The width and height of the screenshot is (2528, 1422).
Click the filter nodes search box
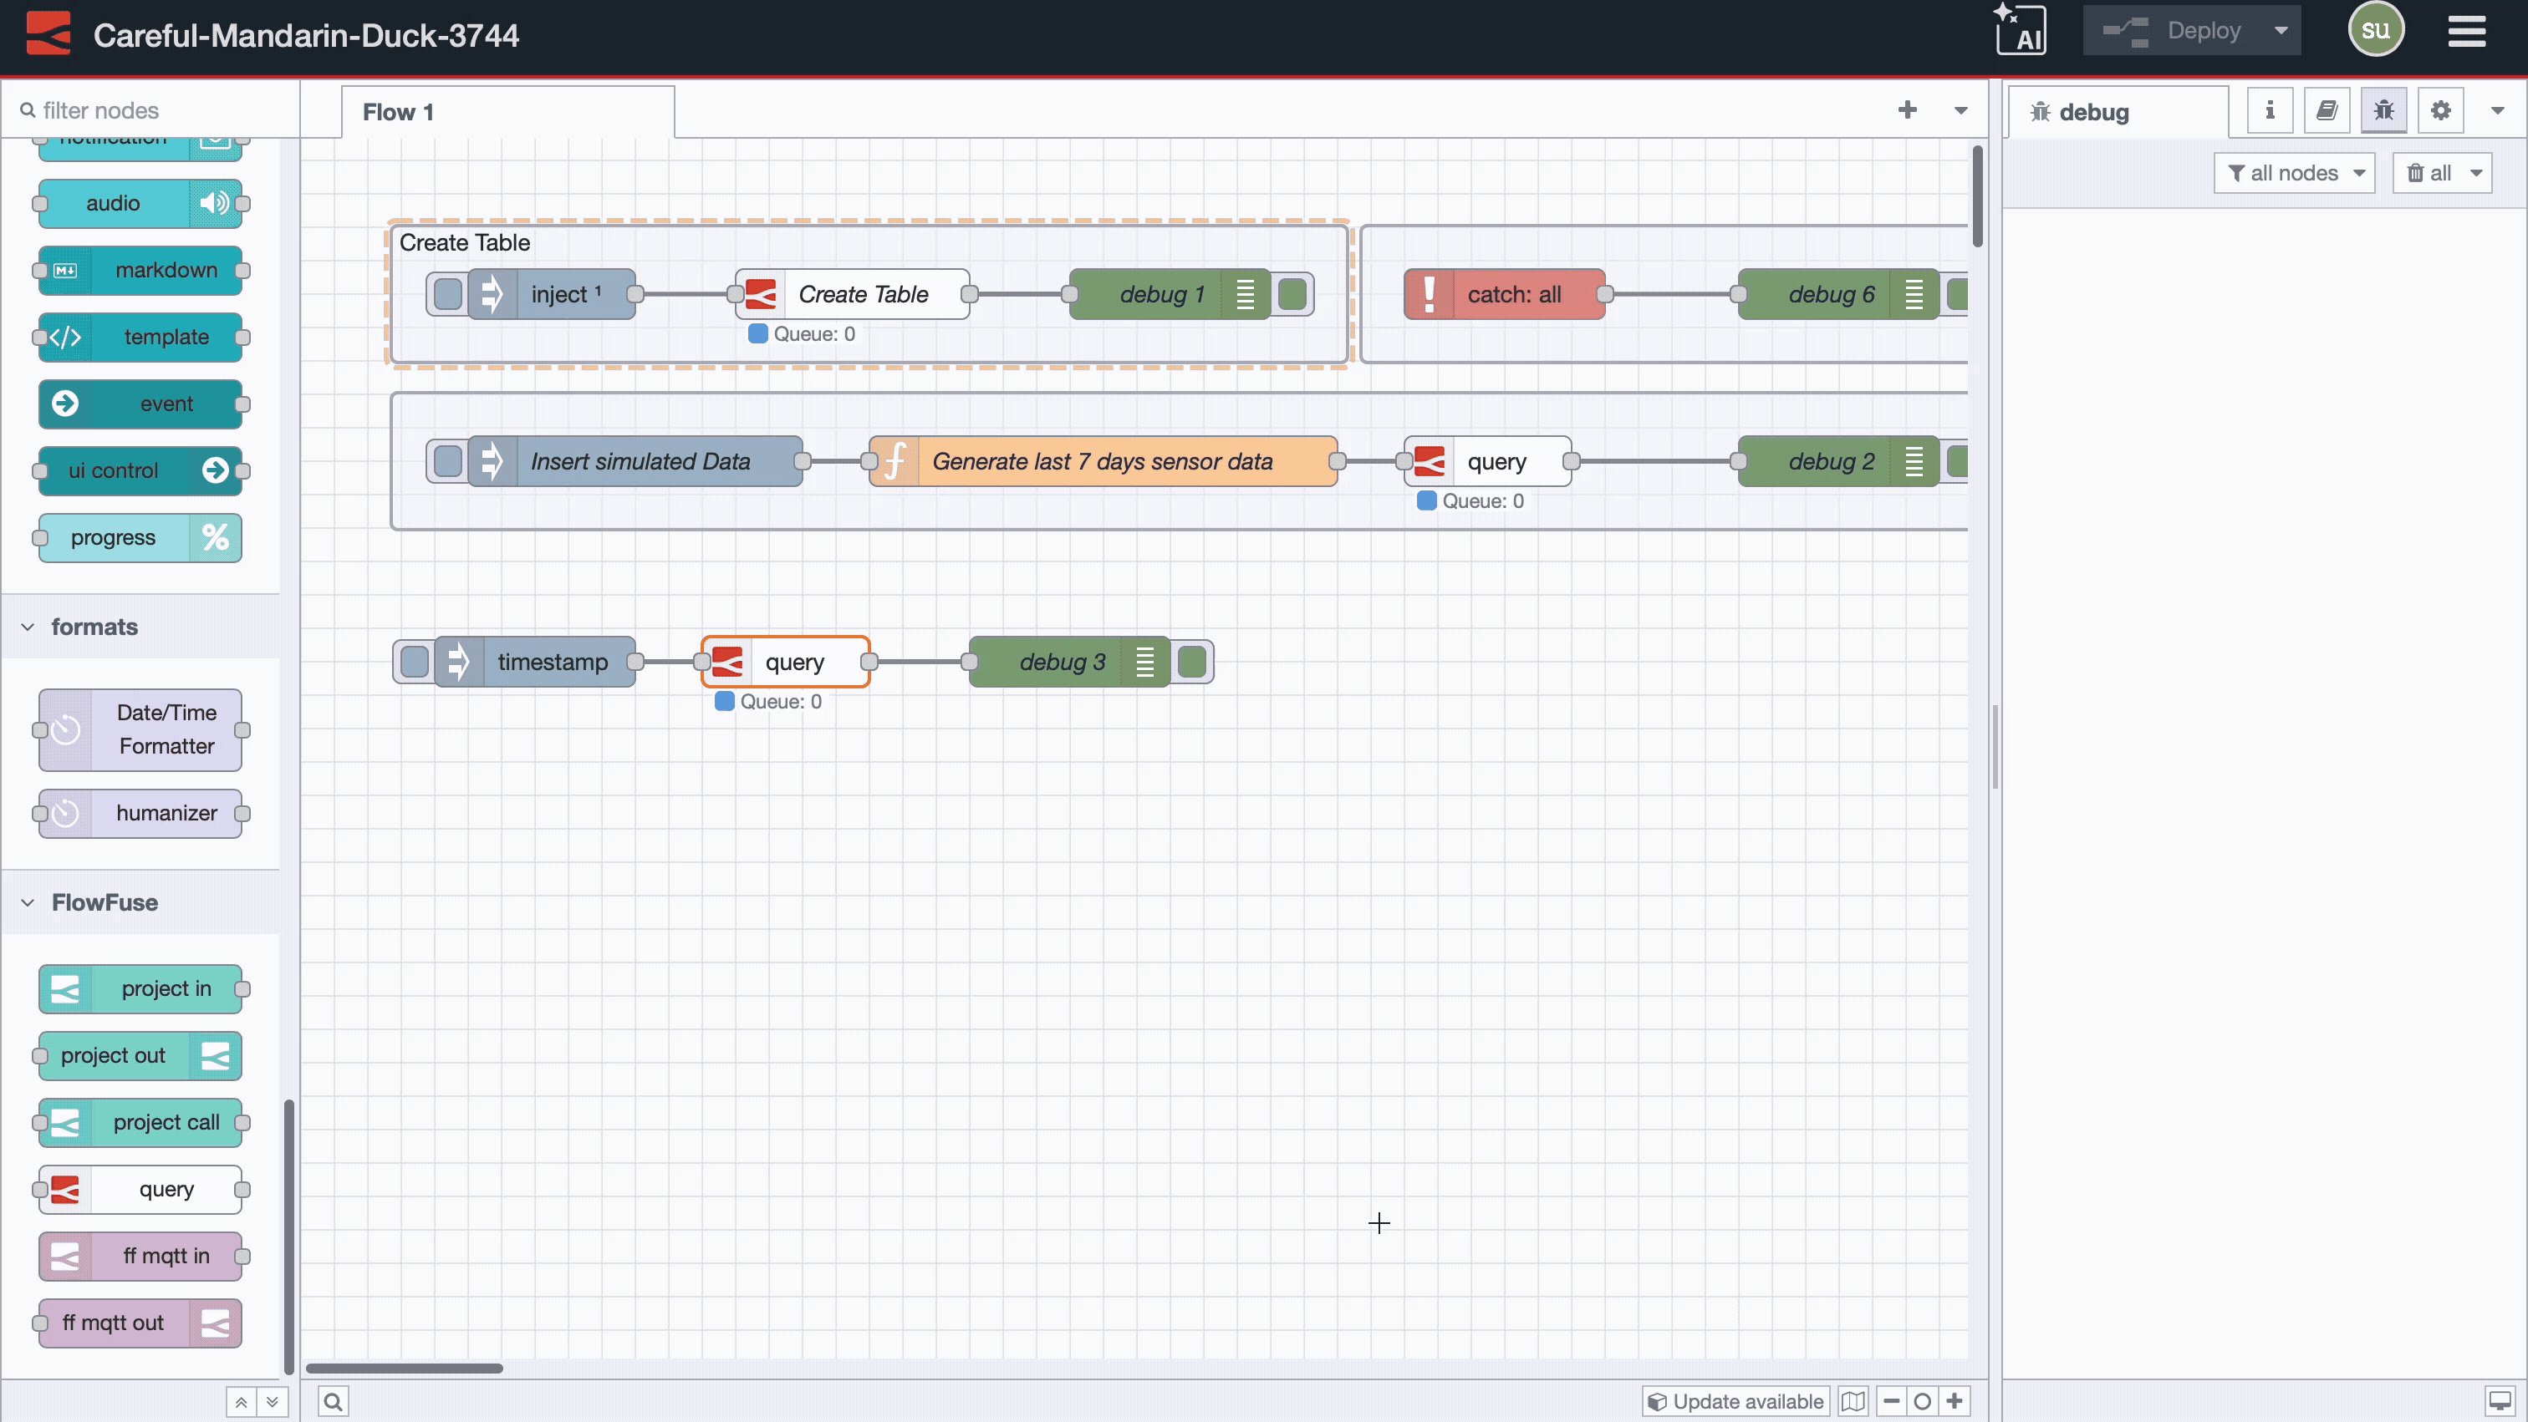pos(147,109)
